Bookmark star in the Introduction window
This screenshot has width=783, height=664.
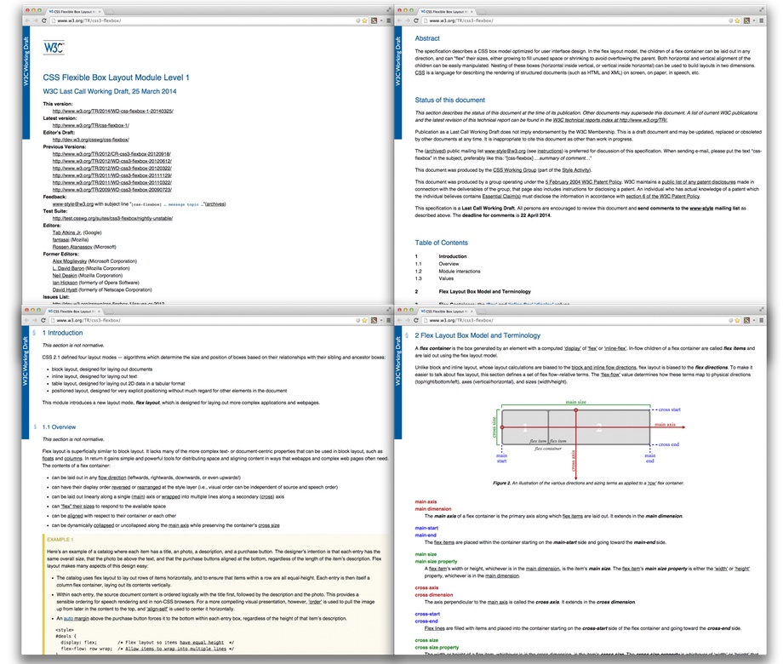pos(364,320)
